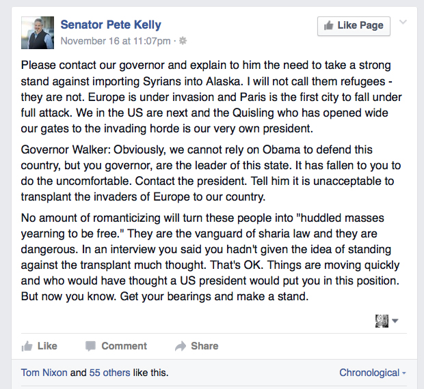This screenshot has width=424, height=389.
Task: Expand the post options chevron at top right
Action: (403, 22)
